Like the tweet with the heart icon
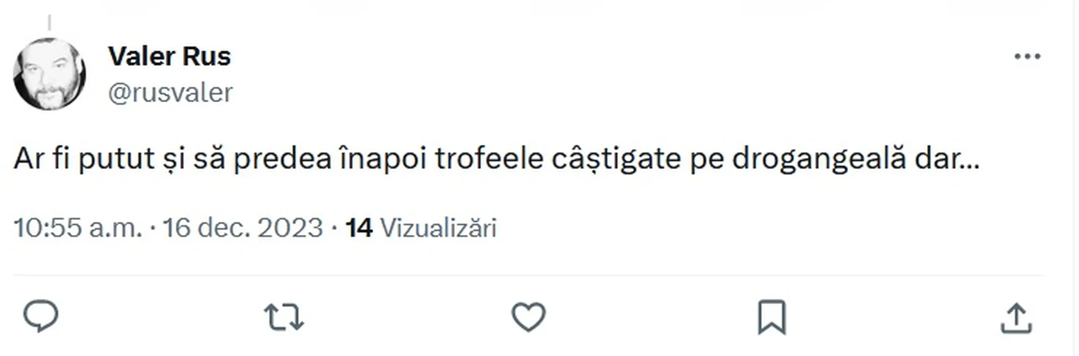The height and width of the screenshot is (356, 1079). [x=529, y=317]
